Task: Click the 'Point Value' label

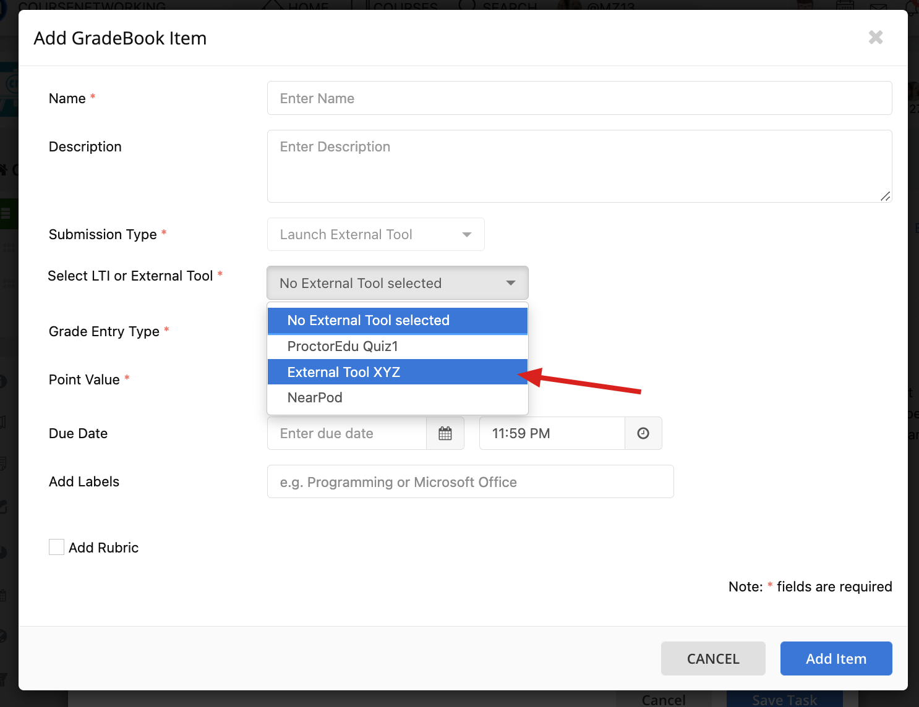Action: pos(84,379)
